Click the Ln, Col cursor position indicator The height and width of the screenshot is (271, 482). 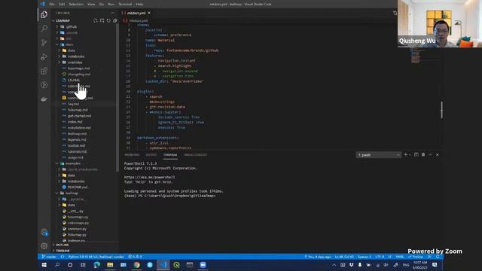point(344,257)
